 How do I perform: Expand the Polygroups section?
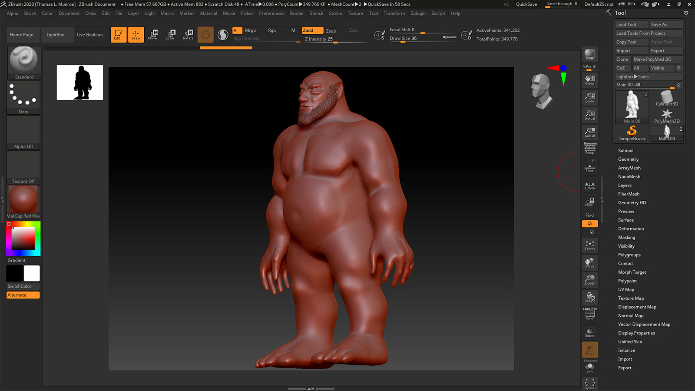pyautogui.click(x=629, y=255)
